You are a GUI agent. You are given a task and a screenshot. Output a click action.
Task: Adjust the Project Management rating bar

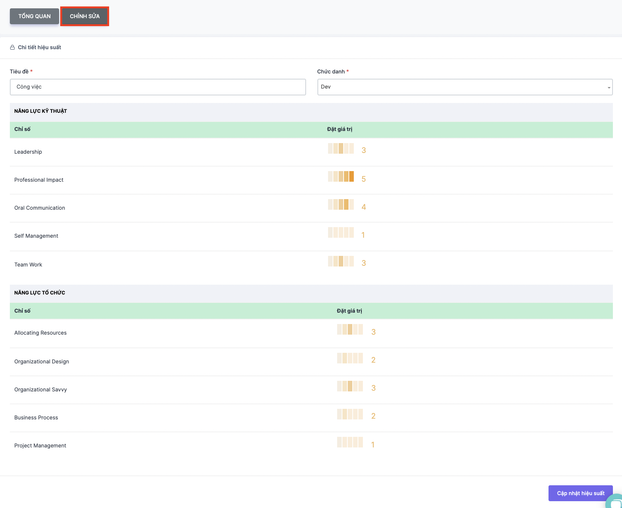(350, 442)
